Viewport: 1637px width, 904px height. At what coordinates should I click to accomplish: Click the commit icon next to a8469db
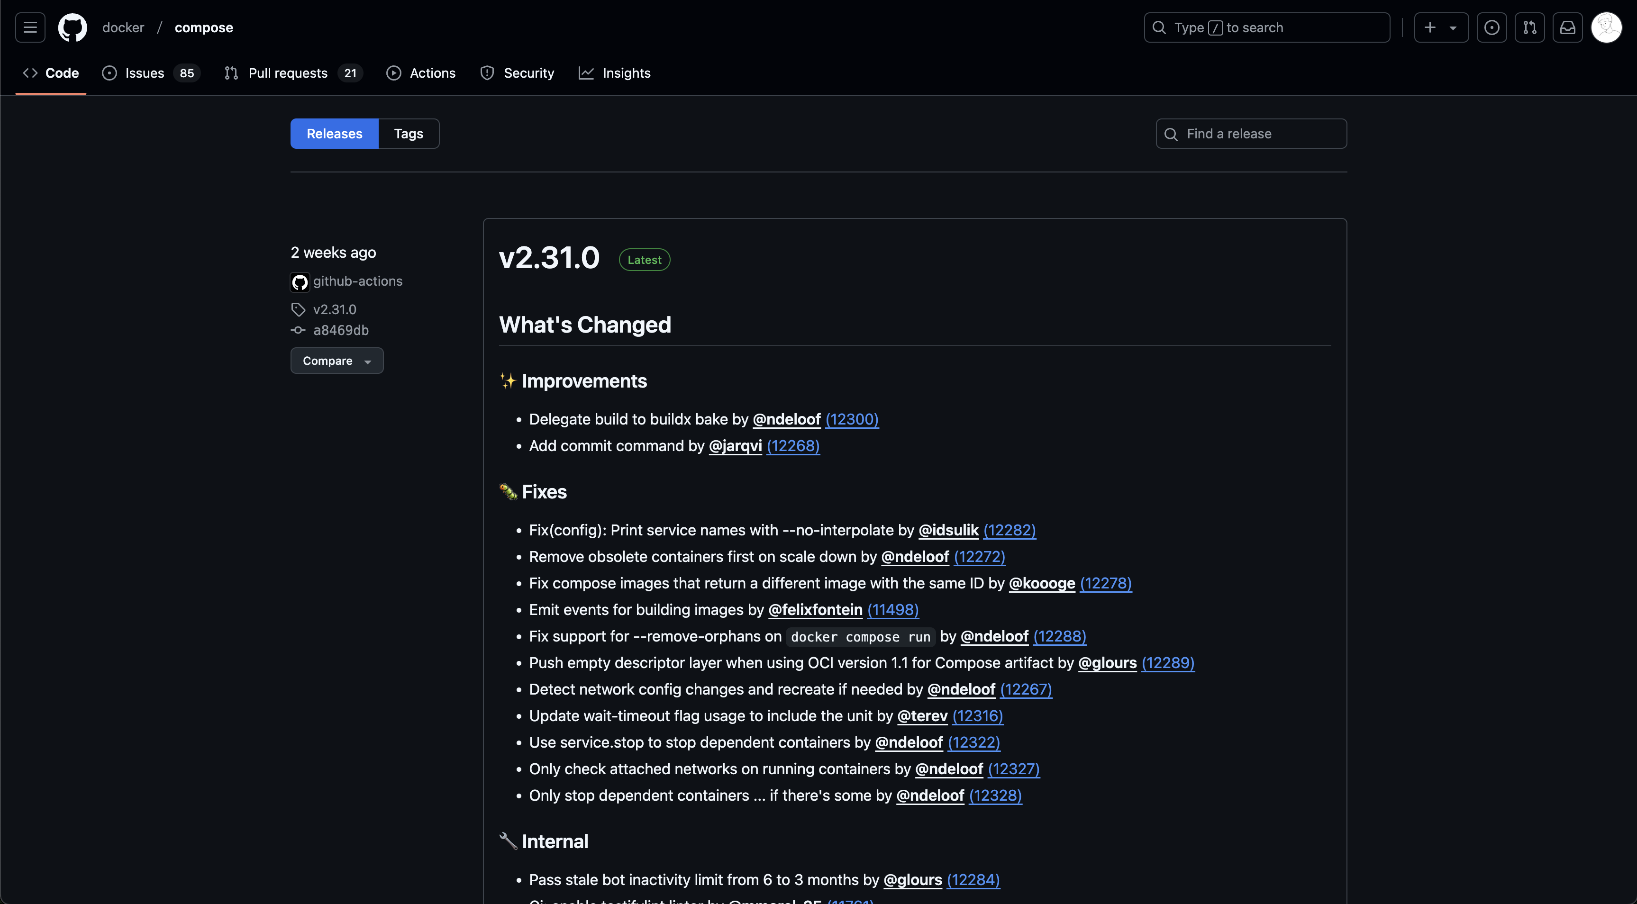click(x=298, y=330)
